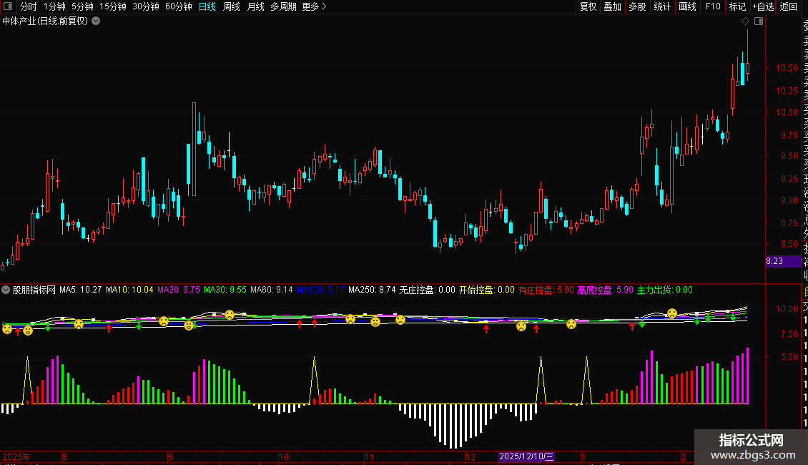808x465 pixels.
Task: Expand 更多 period options
Action: coord(315,6)
